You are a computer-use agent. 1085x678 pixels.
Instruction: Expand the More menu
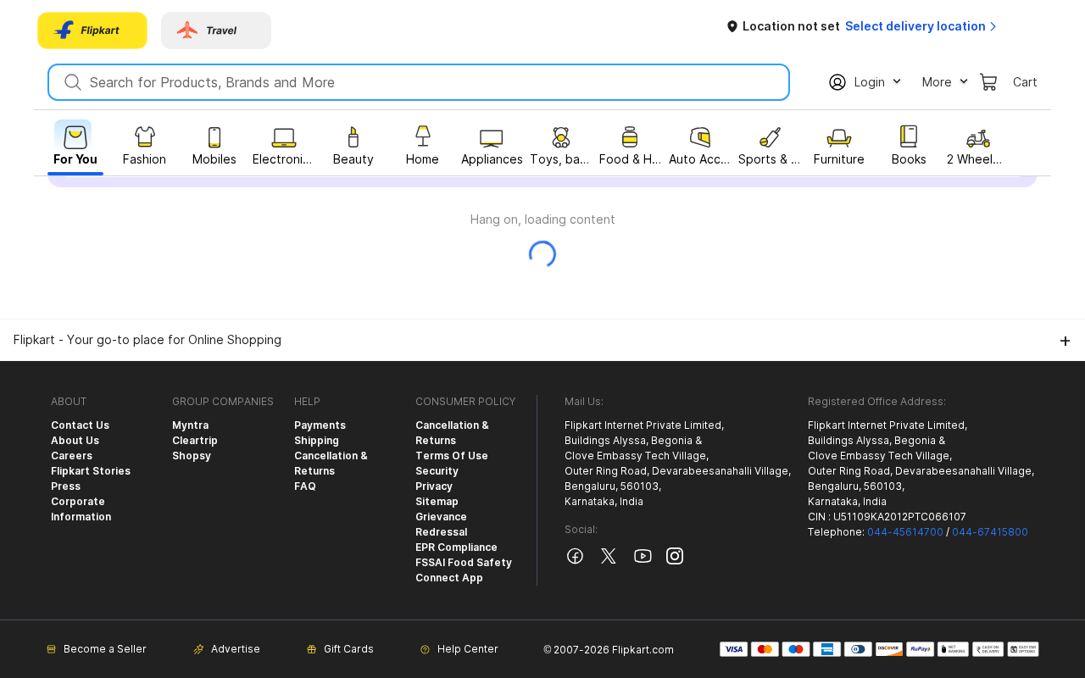click(x=944, y=82)
